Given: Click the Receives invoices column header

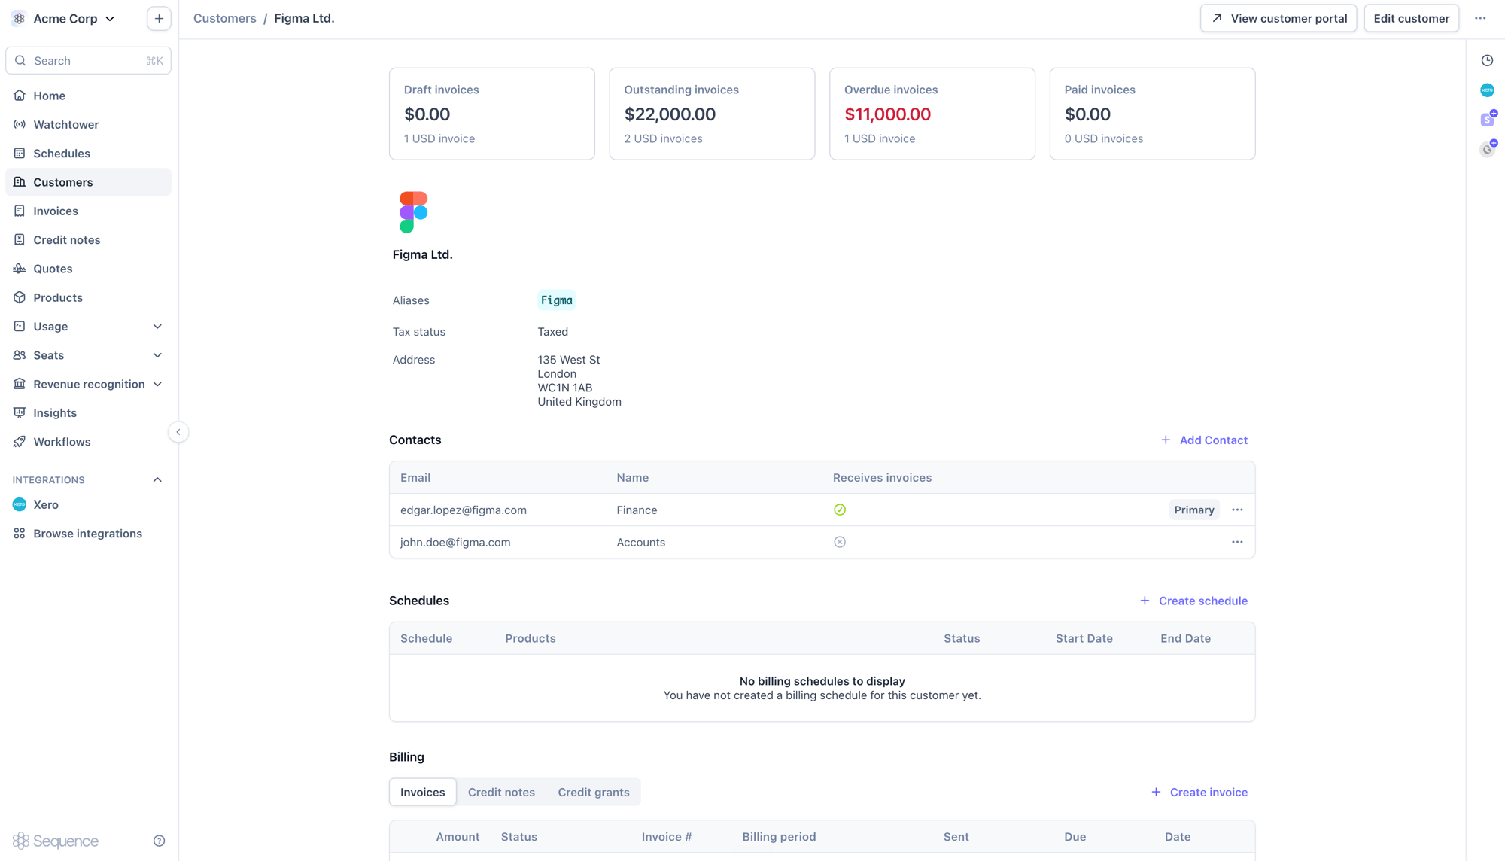Looking at the screenshot, I should pyautogui.click(x=882, y=477).
